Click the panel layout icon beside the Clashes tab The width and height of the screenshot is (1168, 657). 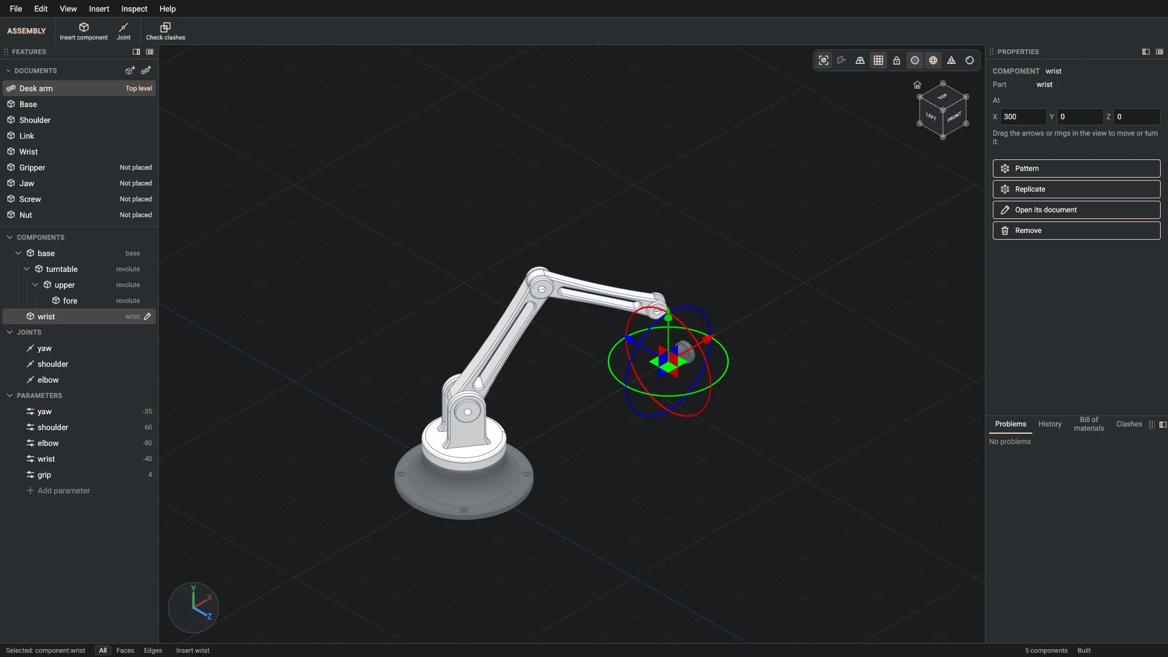click(1163, 425)
